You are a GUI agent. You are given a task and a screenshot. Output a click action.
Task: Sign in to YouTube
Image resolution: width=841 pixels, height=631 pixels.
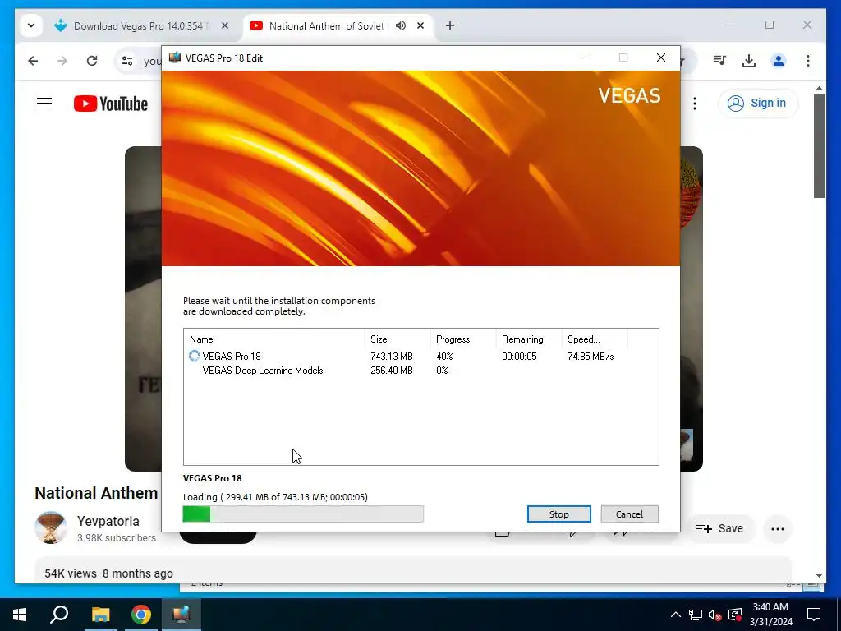(x=757, y=103)
